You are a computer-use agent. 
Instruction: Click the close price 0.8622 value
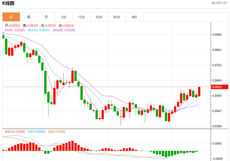pyautogui.click(x=69, y=26)
